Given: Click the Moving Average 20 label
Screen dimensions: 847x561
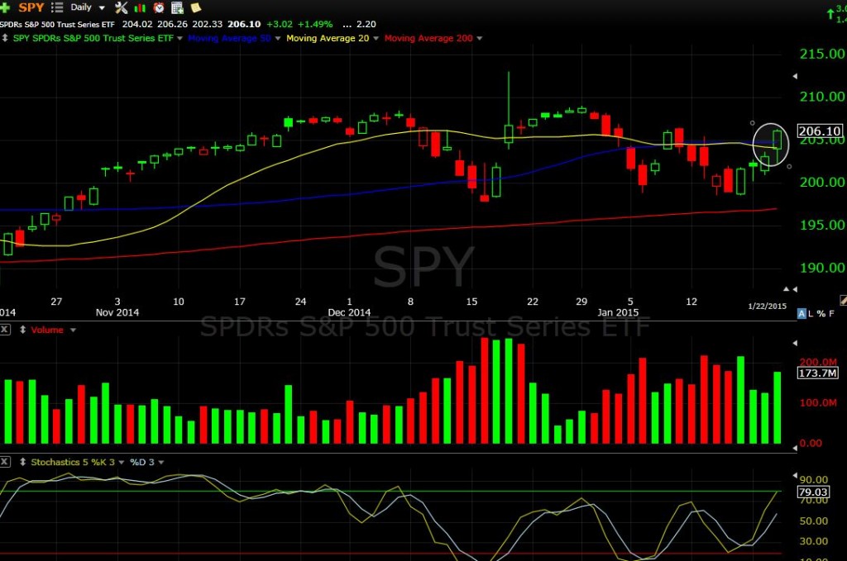Looking at the screenshot, I should (x=328, y=38).
